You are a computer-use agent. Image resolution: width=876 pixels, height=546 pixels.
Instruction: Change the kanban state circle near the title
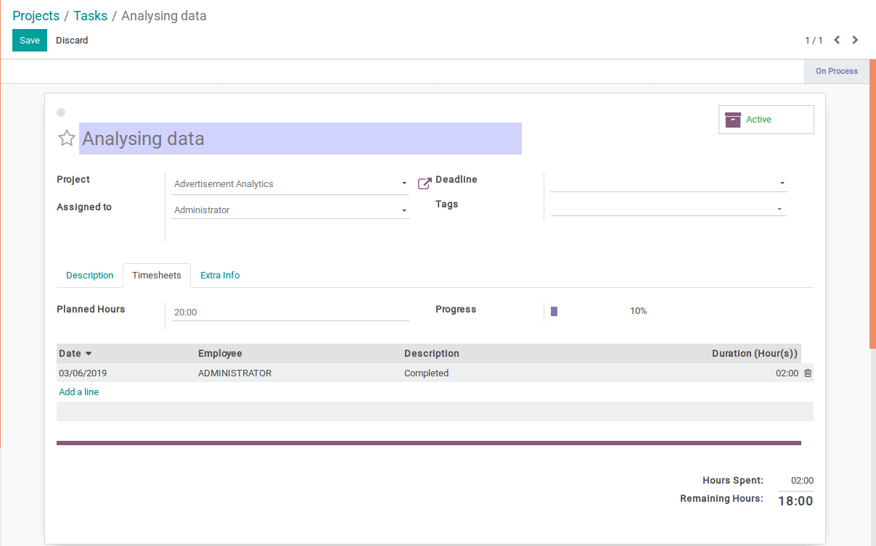pos(61,112)
